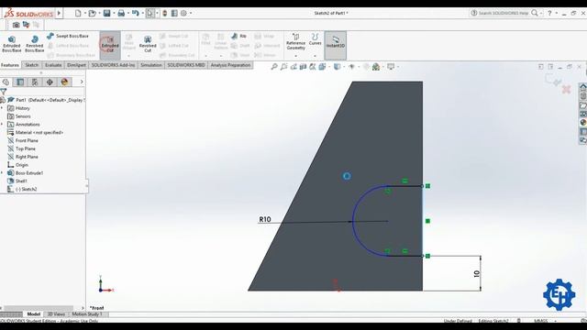
Task: Click the feature tree filter icon
Action: [4, 92]
